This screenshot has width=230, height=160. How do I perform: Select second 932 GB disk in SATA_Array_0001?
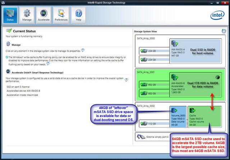(154, 93)
